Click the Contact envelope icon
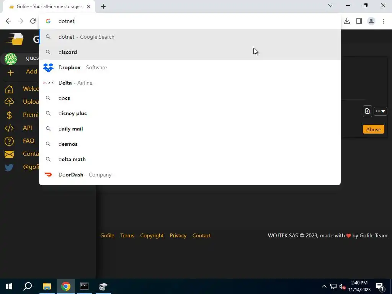 click(9, 154)
